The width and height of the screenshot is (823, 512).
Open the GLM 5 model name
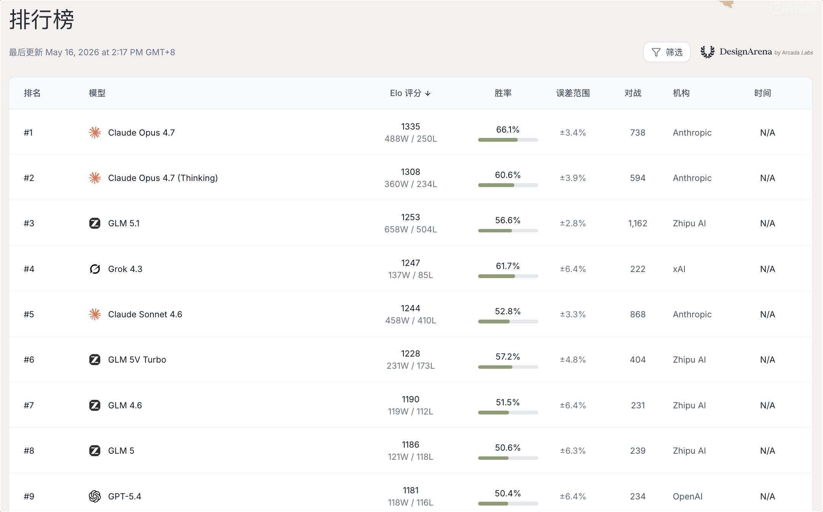click(121, 451)
